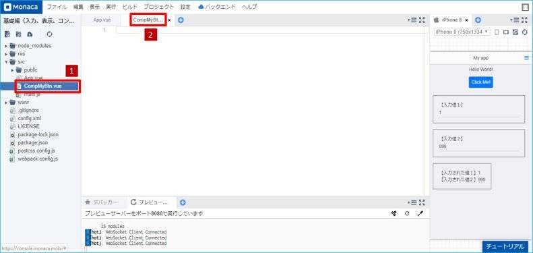Click the new folder icon in project panel

click(19, 34)
